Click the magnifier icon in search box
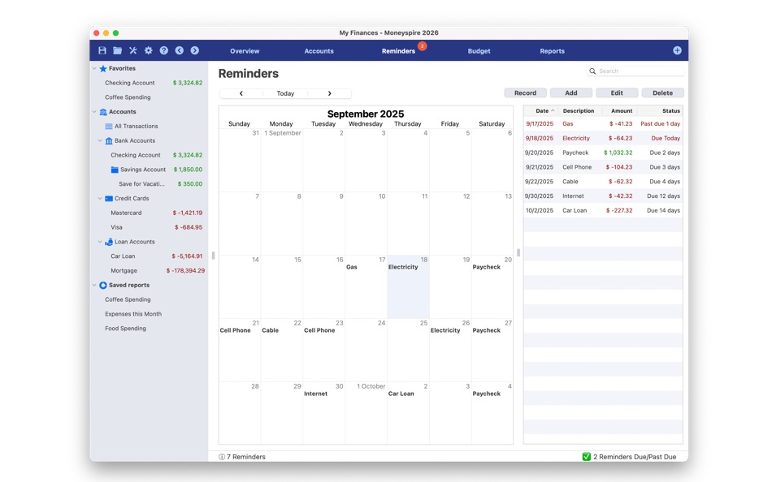 tap(592, 71)
